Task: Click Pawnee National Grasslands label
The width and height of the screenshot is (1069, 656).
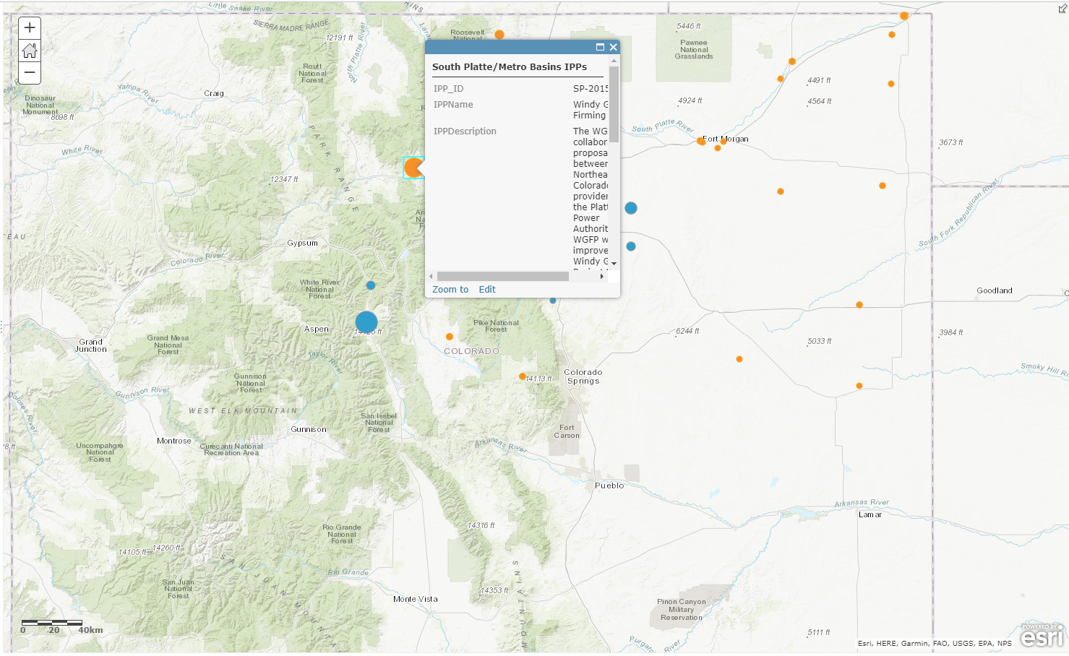Action: coord(694,49)
